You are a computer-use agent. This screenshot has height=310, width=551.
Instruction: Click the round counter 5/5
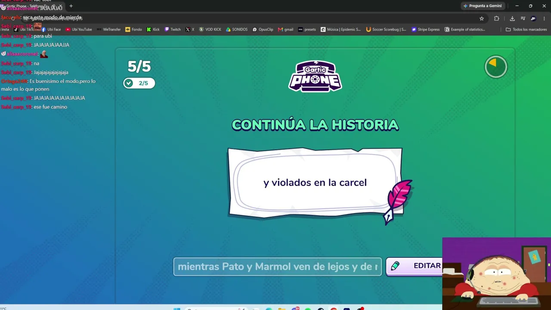pyautogui.click(x=139, y=66)
